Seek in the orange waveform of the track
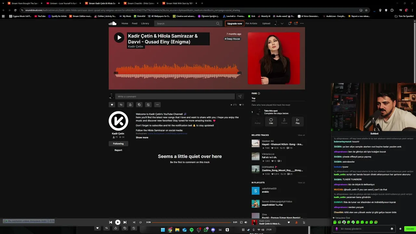This screenshot has height=234, width=416. [x=178, y=71]
